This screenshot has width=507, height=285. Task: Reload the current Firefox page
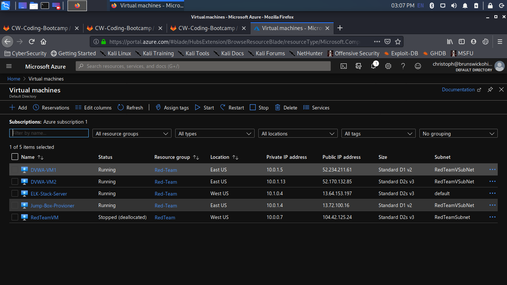coord(32,41)
